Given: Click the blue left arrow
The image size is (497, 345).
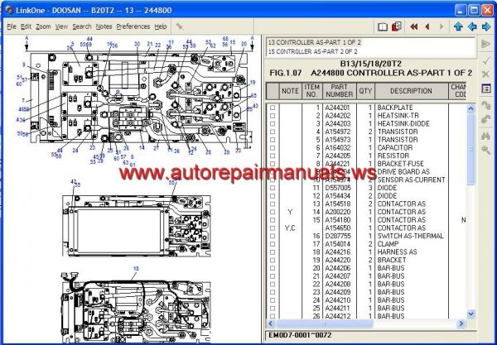Looking at the screenshot, I should (472, 27).
